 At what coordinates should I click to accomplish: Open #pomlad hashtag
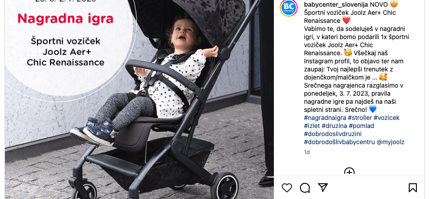click(x=362, y=126)
